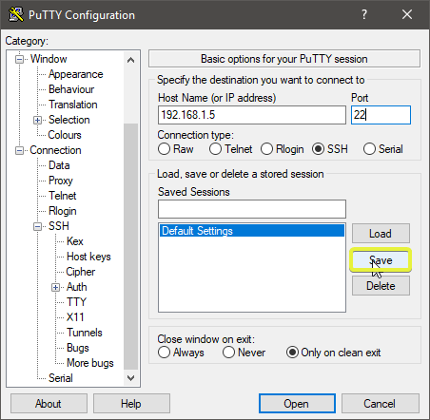Screen dimensions: 430x420
Task: Click the Saved Sessions name field
Action: [252, 209]
